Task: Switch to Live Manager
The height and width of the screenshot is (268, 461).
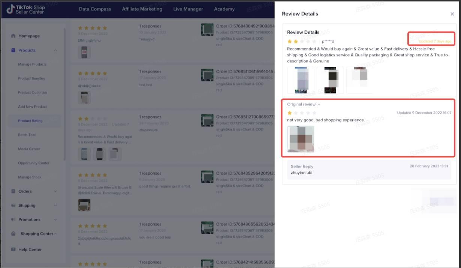Action: [x=188, y=9]
